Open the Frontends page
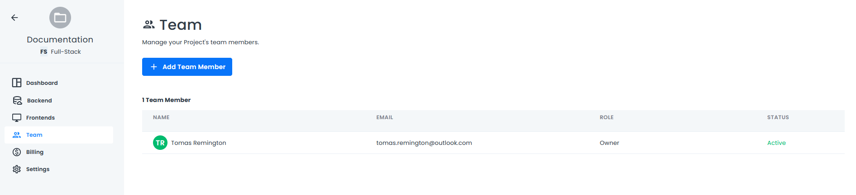 click(40, 118)
